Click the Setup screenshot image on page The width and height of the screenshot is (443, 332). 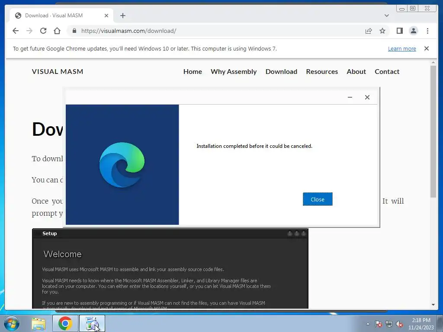click(x=170, y=268)
